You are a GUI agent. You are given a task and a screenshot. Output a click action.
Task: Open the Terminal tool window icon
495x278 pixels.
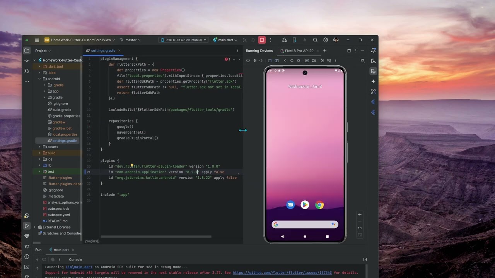[x=27, y=267]
